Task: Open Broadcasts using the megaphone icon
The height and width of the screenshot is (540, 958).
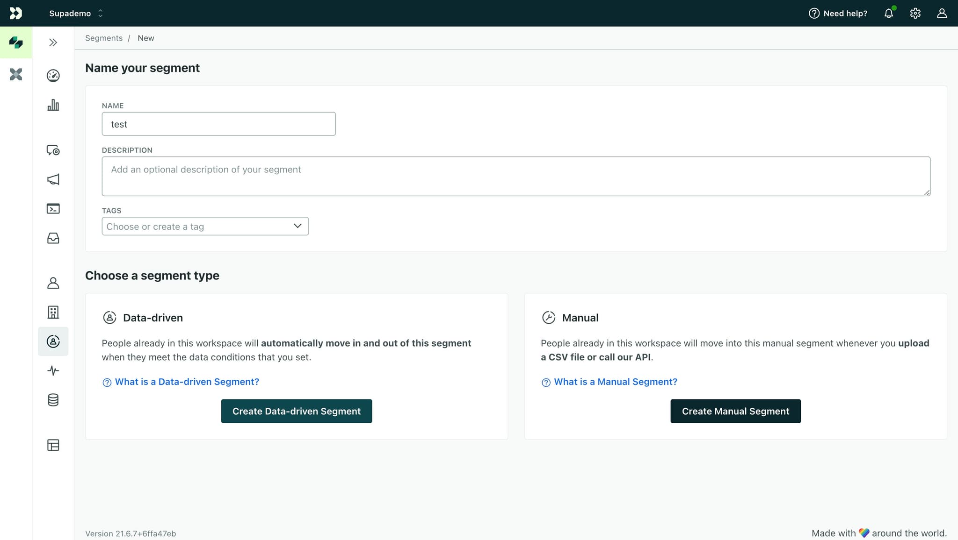Action: pyautogui.click(x=53, y=179)
